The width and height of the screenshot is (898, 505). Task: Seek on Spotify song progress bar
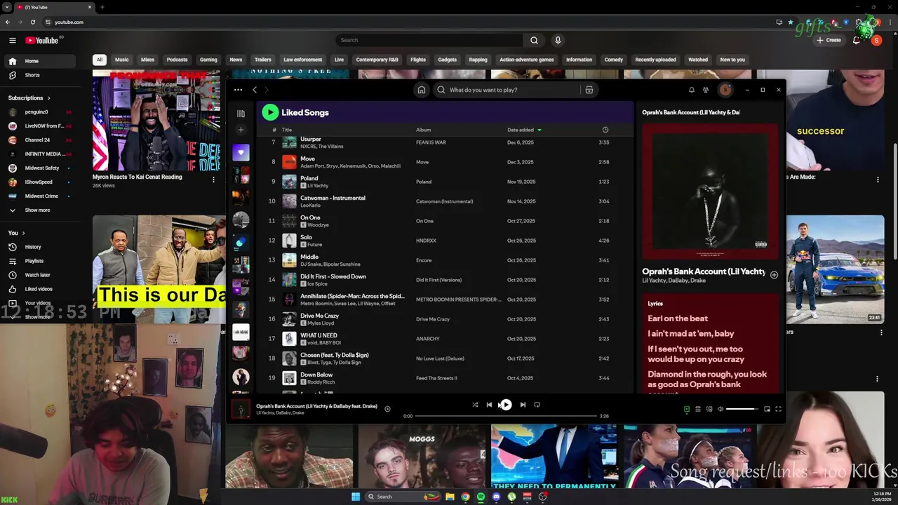pos(505,416)
